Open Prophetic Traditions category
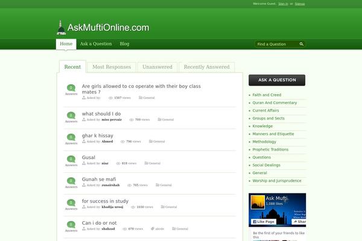Screen dimensions: 362x241 pos(270,149)
